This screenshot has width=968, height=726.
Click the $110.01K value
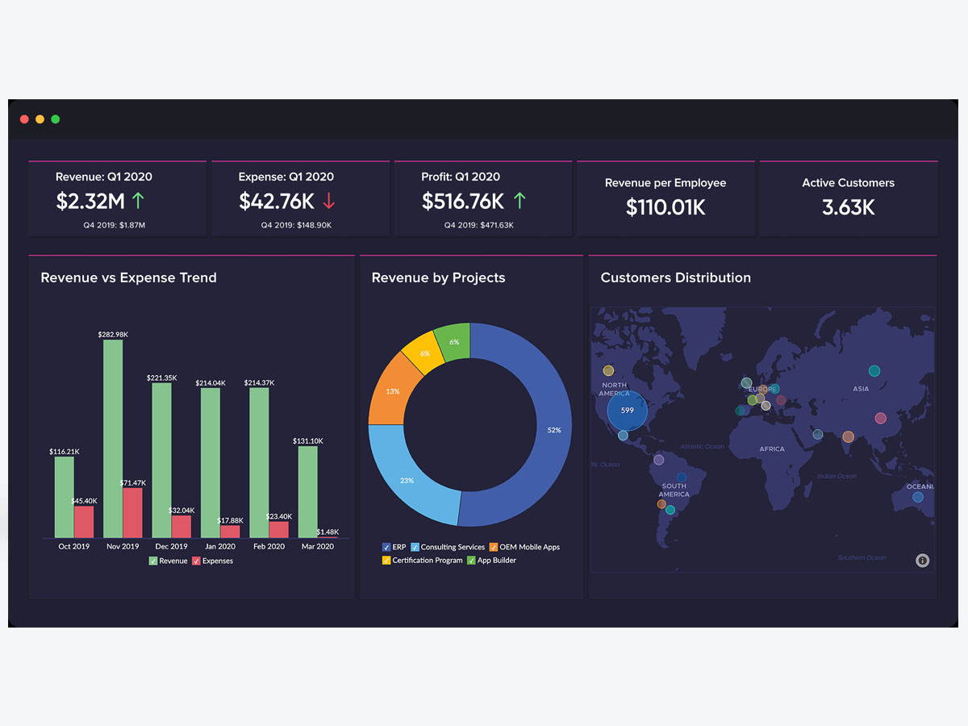[665, 207]
